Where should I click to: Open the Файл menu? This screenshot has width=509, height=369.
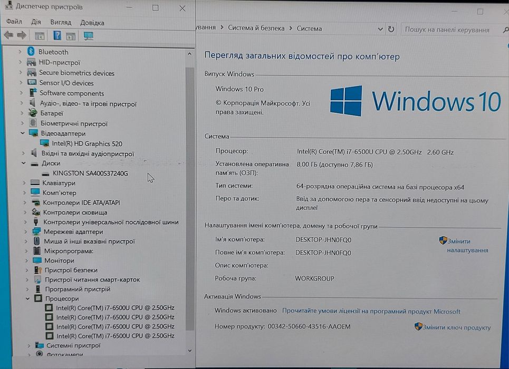[14, 22]
